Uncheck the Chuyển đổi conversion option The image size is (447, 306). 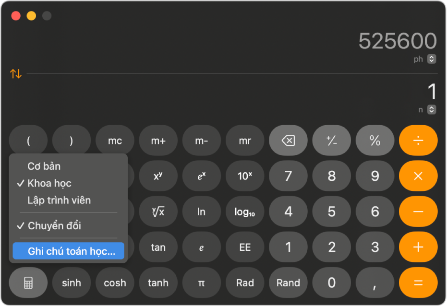(54, 225)
